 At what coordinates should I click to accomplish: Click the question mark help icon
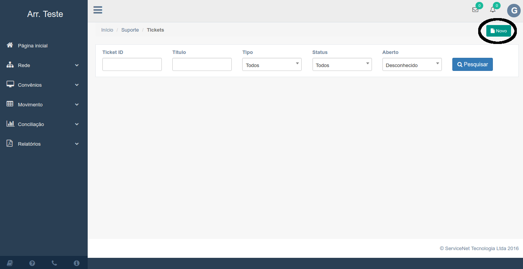pyautogui.click(x=32, y=263)
